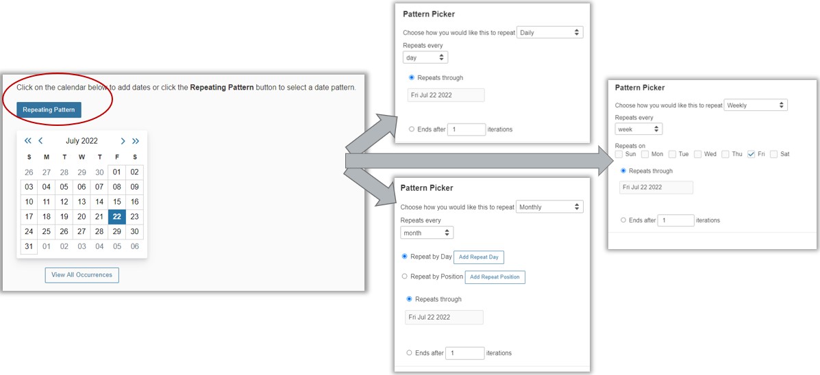Click the Add Repeat Day button
This screenshot has height=375, width=820.
[479, 257]
